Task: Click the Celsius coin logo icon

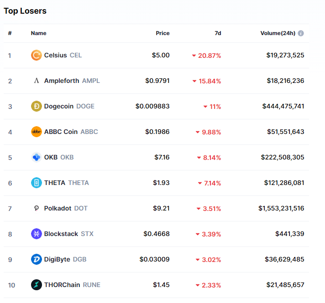Action: click(x=36, y=56)
